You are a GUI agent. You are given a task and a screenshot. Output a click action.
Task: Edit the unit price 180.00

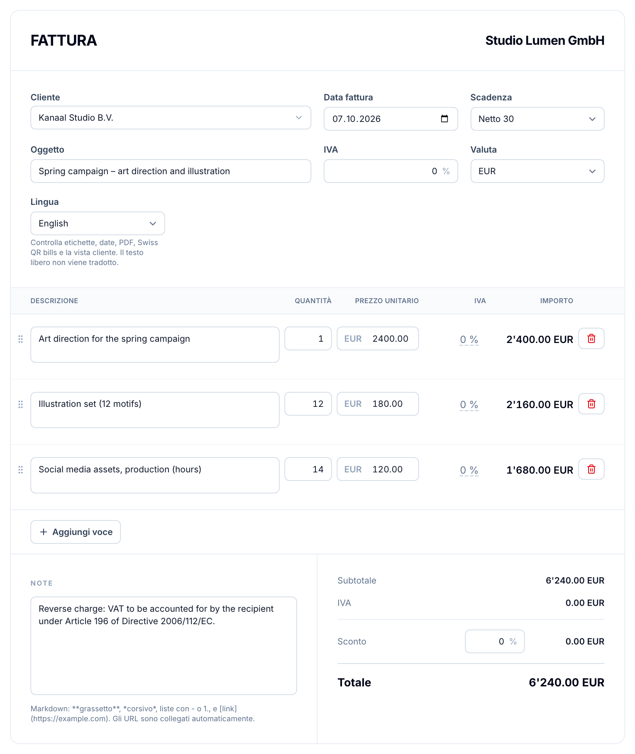click(x=378, y=404)
